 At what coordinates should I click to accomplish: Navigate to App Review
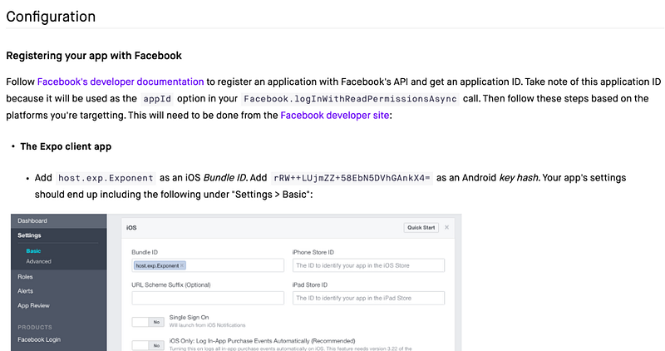tap(34, 305)
